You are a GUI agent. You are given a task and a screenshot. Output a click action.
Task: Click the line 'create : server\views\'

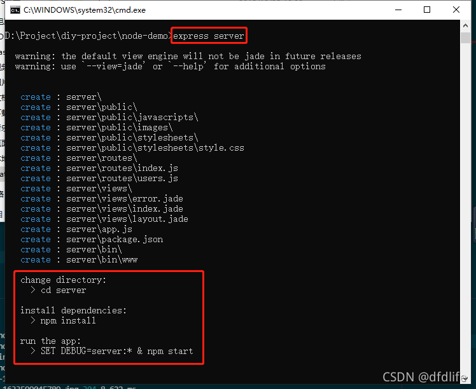pyautogui.click(x=76, y=189)
